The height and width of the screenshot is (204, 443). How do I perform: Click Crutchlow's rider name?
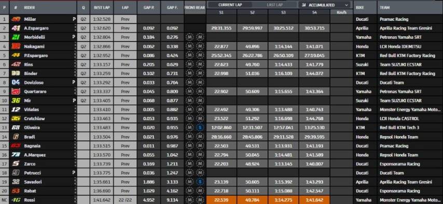[34, 119]
